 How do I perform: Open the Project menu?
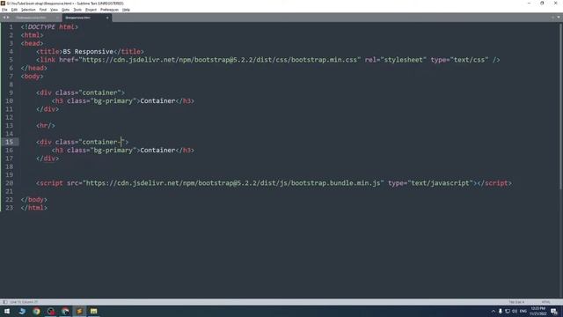pos(91,10)
